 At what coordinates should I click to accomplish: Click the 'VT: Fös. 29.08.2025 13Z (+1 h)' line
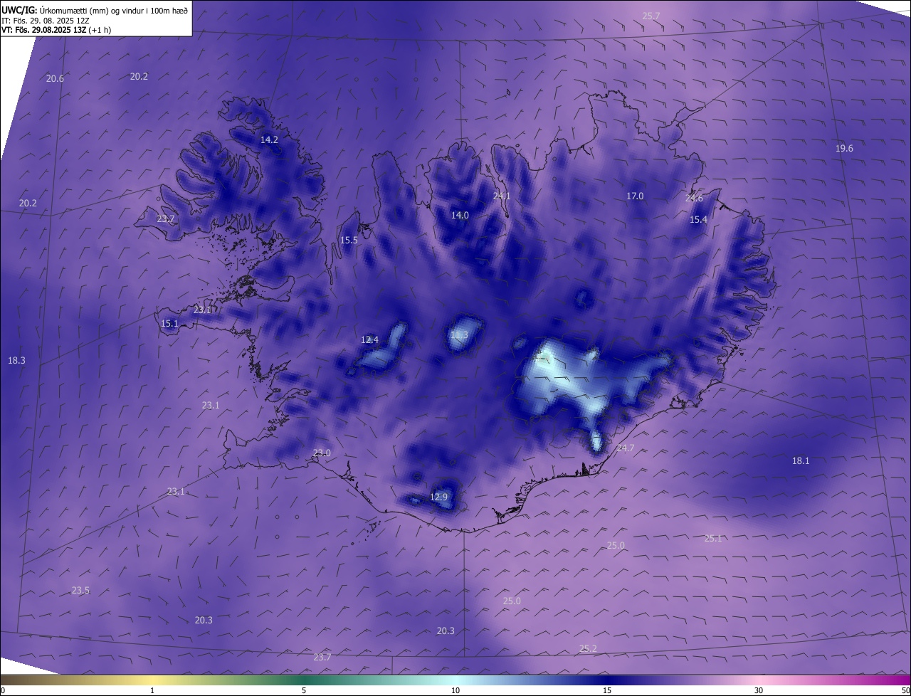point(56,30)
